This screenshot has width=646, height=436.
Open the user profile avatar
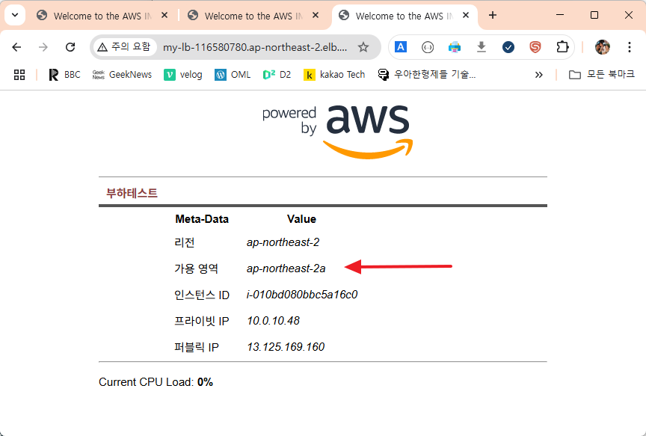click(603, 47)
